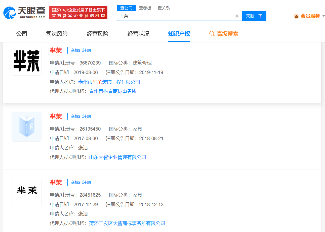Click the 天眼一下 search button

[x=254, y=16]
